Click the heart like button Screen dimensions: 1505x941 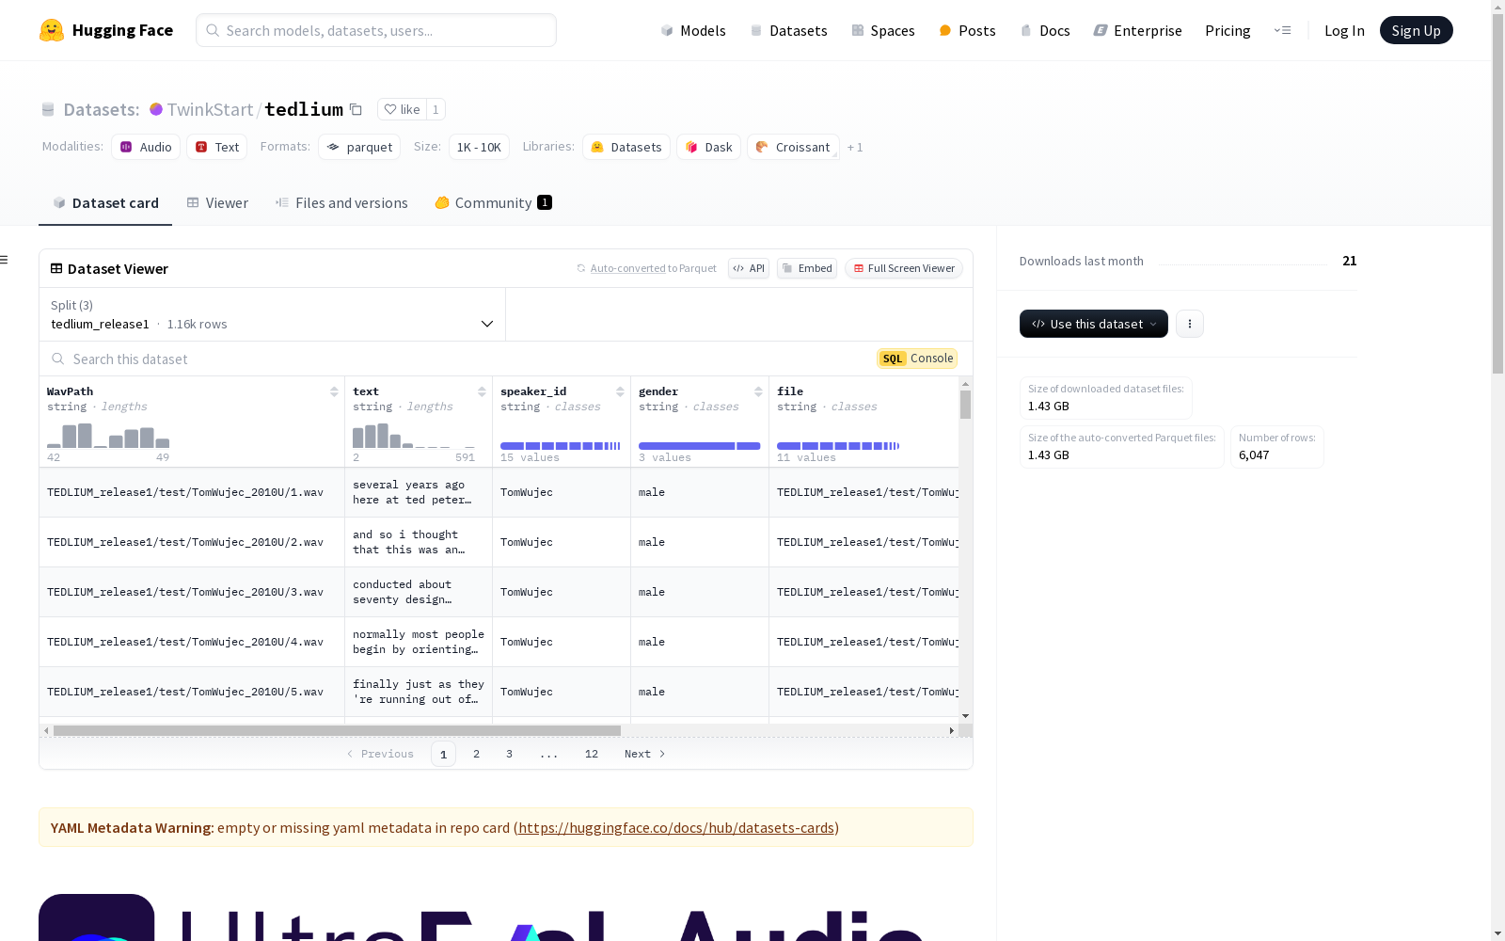(x=402, y=109)
